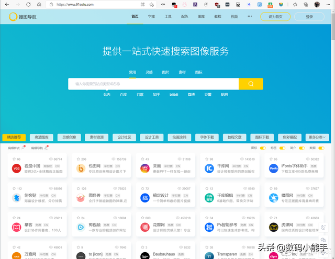Click the favorites star in address bar

tap(152, 5)
